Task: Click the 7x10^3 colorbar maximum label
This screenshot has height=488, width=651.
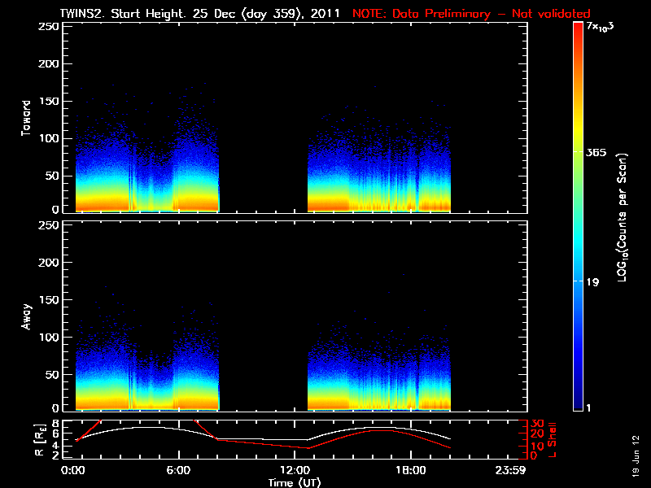Action: click(x=603, y=27)
